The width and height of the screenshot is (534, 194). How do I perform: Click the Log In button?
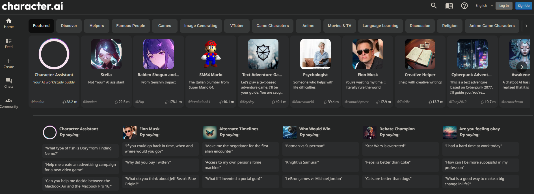click(504, 6)
